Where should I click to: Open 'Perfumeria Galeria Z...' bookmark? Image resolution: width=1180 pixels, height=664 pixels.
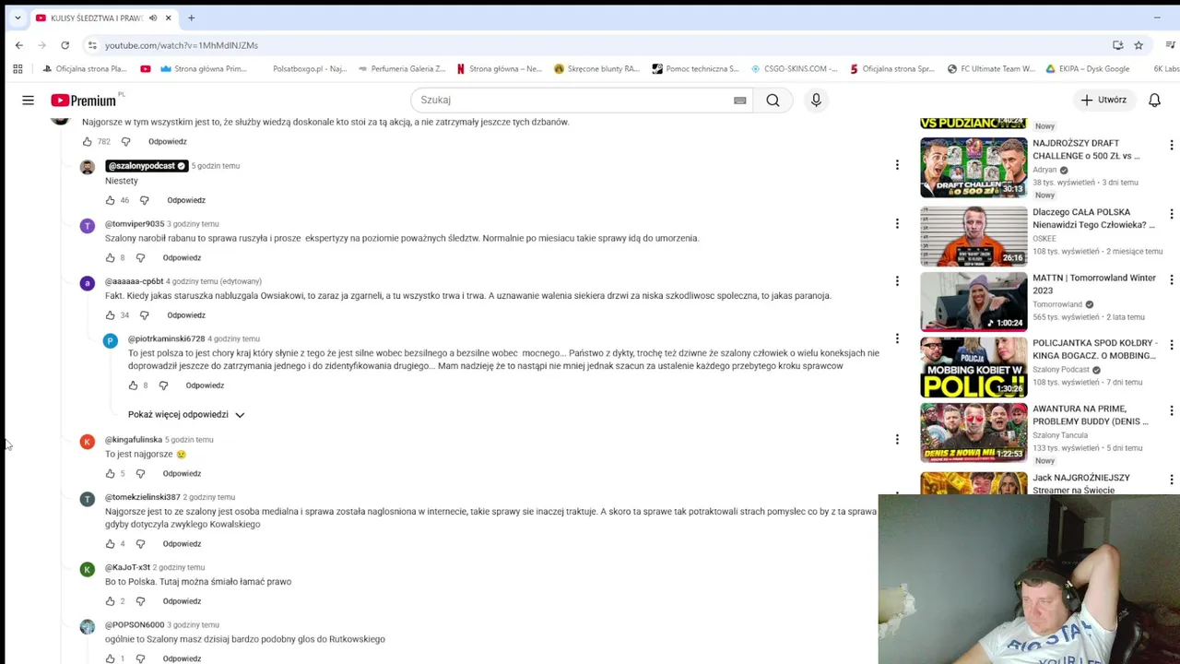click(401, 68)
